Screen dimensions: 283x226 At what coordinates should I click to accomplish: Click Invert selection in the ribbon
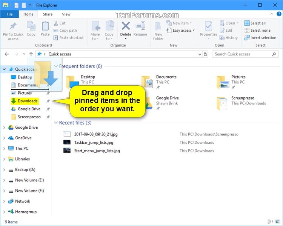point(260,38)
